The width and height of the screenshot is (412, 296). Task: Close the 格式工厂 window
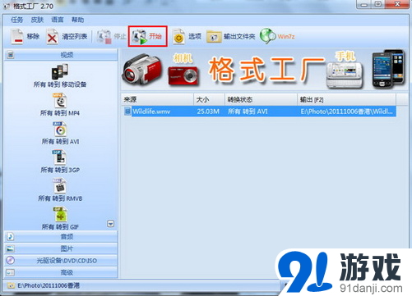coord(397,4)
